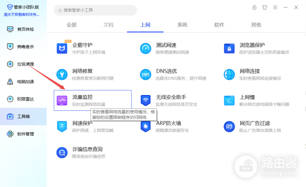Click the 网络修复 title text
The height and width of the screenshot is (187, 306).
tap(83, 71)
